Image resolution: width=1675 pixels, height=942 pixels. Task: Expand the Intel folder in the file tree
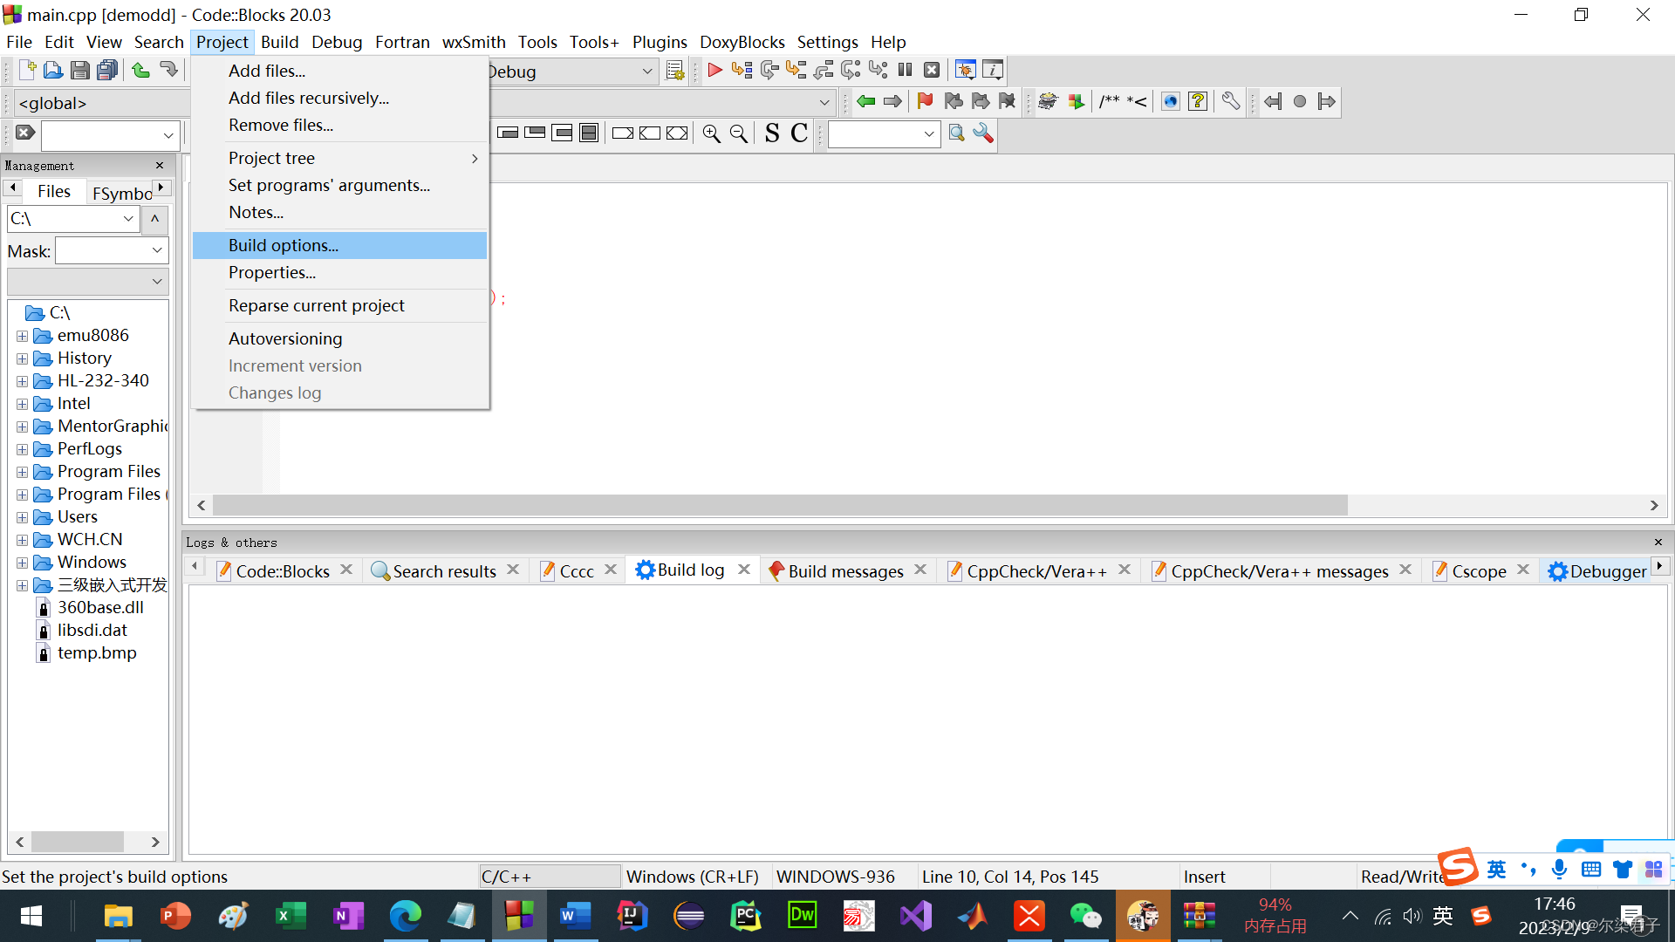(22, 403)
